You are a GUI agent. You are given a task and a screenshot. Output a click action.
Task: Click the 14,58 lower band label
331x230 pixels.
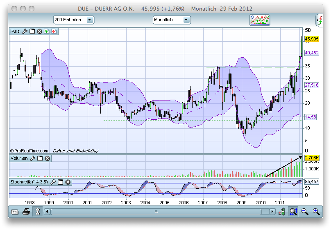click(311, 117)
